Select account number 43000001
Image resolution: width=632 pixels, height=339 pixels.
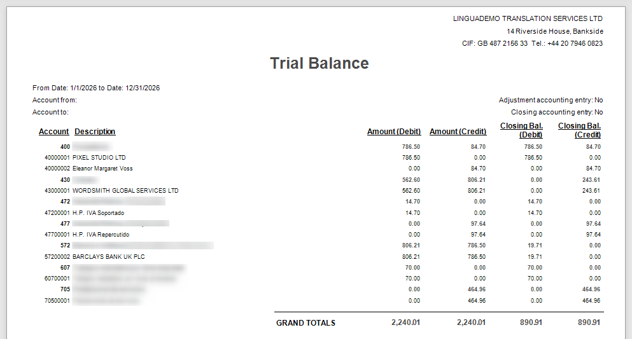(57, 190)
